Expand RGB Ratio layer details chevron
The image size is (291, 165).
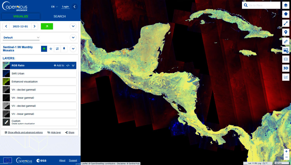point(73,65)
